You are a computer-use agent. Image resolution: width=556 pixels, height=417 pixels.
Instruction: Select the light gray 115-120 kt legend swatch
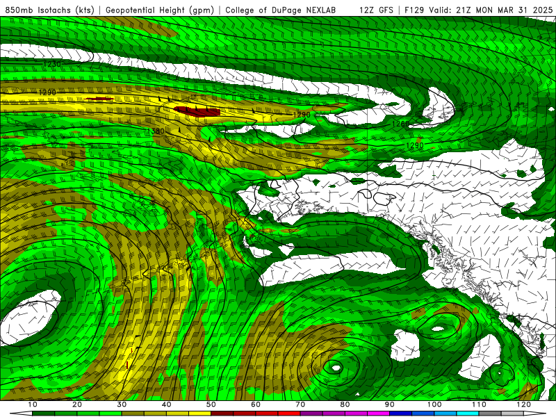512,414
